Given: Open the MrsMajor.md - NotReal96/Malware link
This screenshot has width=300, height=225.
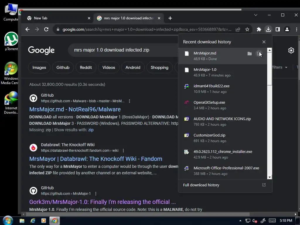Looking at the screenshot, I should (x=75, y=109).
